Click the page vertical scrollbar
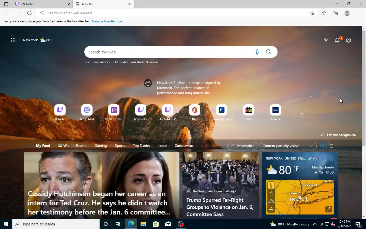 point(364,89)
